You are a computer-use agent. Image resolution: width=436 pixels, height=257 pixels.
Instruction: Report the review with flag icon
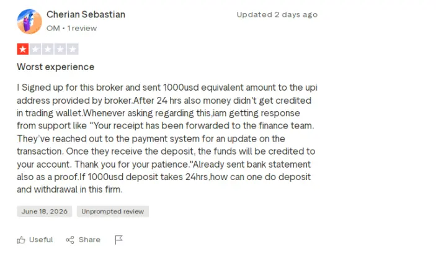tap(118, 240)
